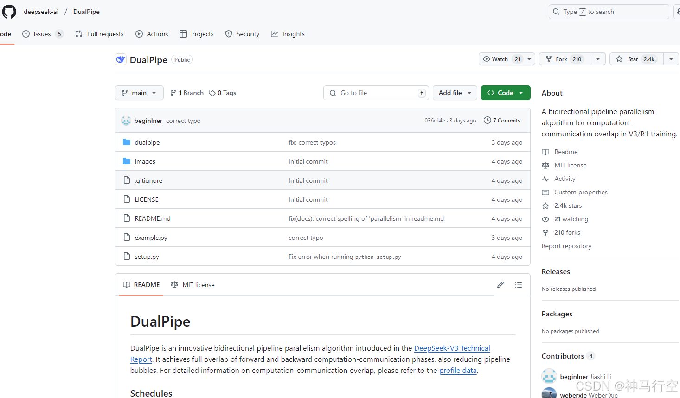Click the .gitignore file icon
The height and width of the screenshot is (398, 680).
[x=127, y=180]
